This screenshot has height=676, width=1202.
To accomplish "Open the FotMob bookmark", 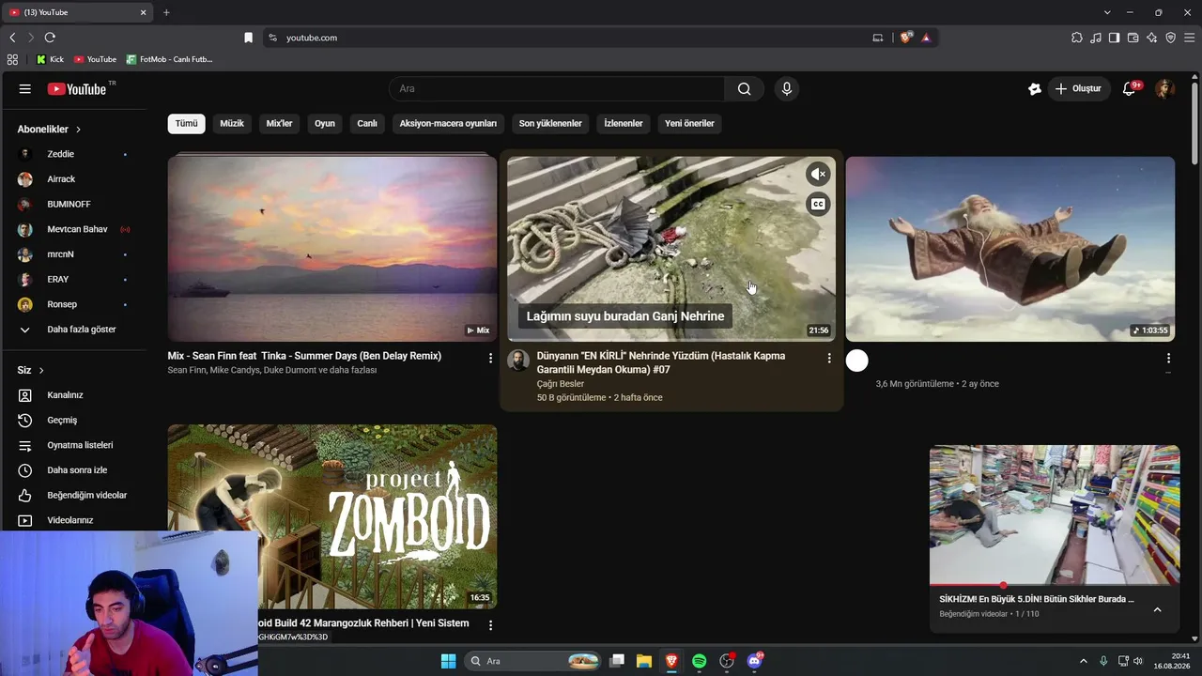I will (x=170, y=59).
